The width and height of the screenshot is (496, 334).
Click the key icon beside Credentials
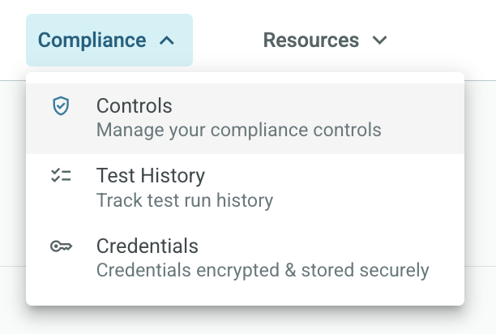pyautogui.click(x=60, y=247)
